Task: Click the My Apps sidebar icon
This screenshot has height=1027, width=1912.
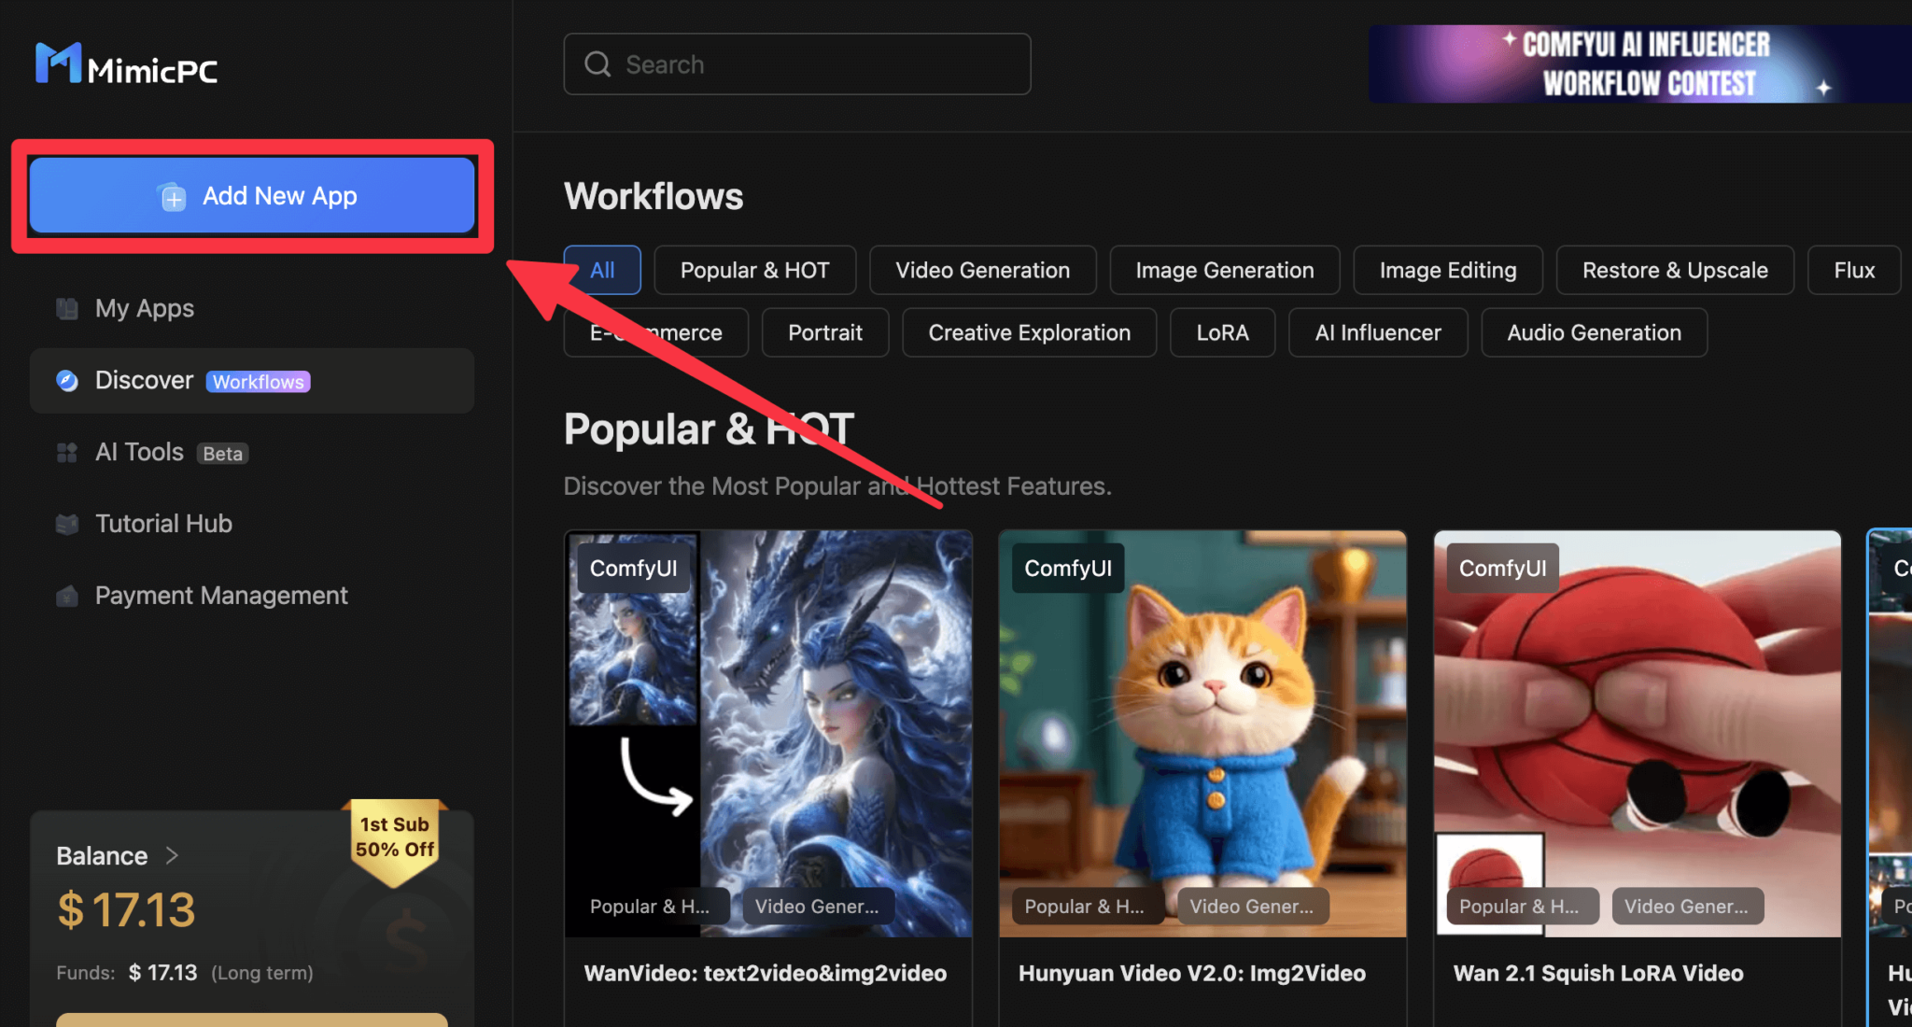Action: (x=67, y=309)
